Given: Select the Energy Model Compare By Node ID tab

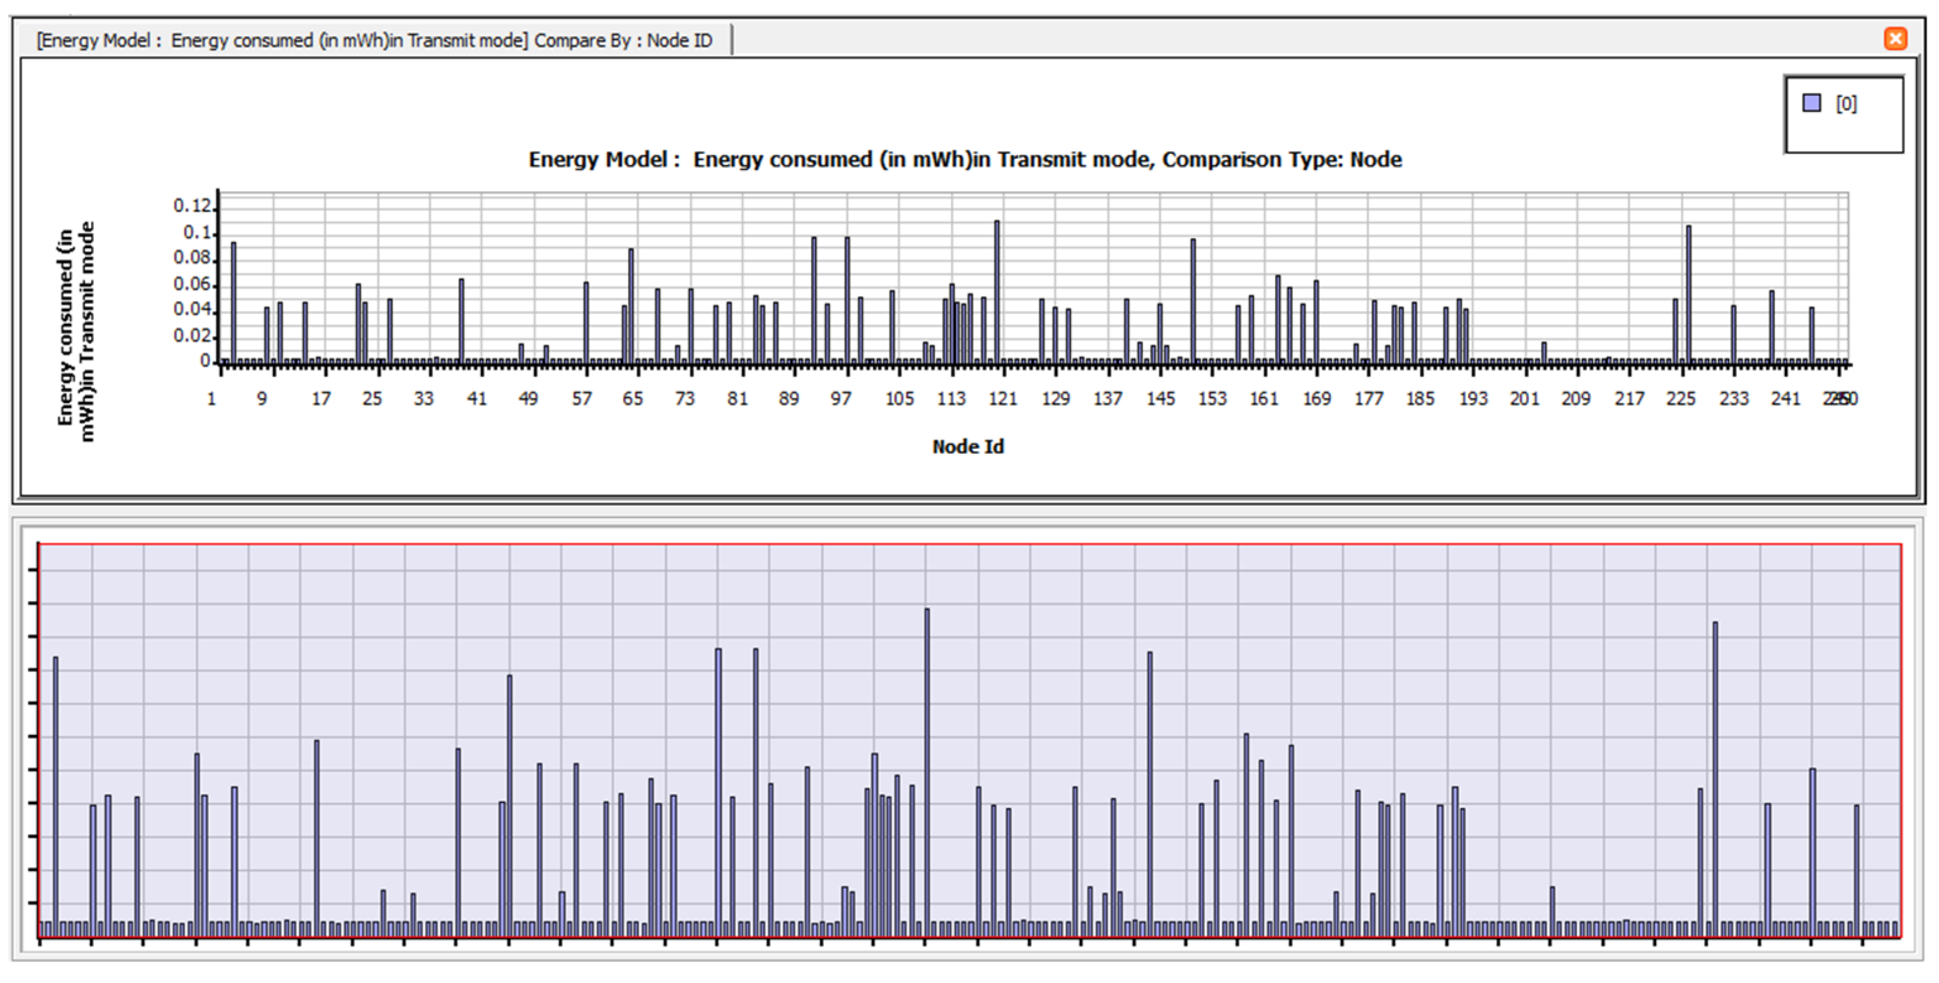Looking at the screenshot, I should (x=374, y=40).
